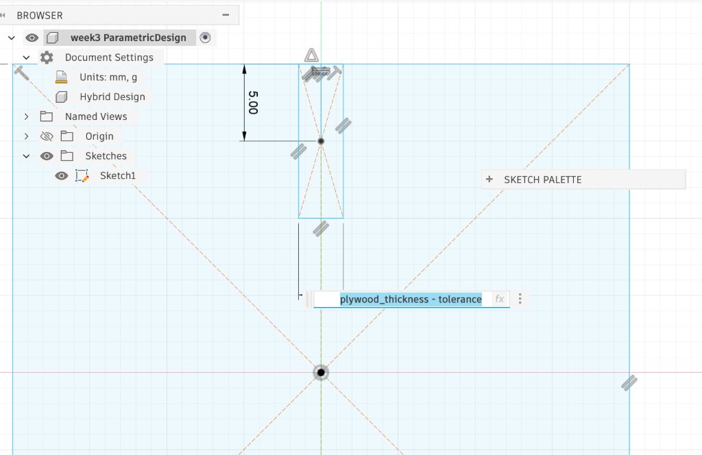Click the week3 ParametricDesign component cube icon
The height and width of the screenshot is (455, 702).
[52, 38]
